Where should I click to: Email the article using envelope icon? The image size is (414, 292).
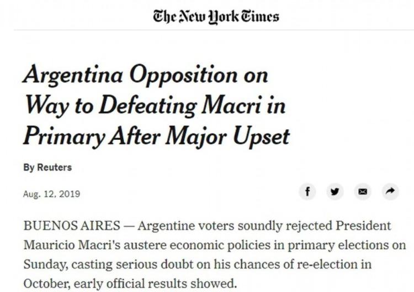pos(363,191)
